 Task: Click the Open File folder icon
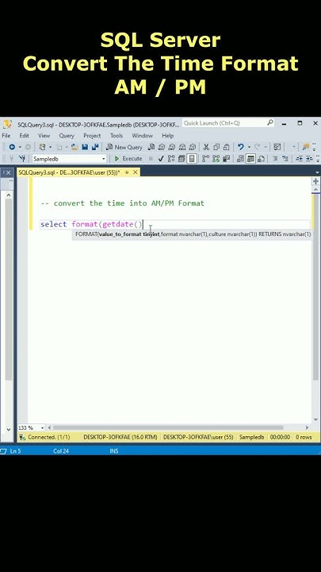[x=75, y=147]
